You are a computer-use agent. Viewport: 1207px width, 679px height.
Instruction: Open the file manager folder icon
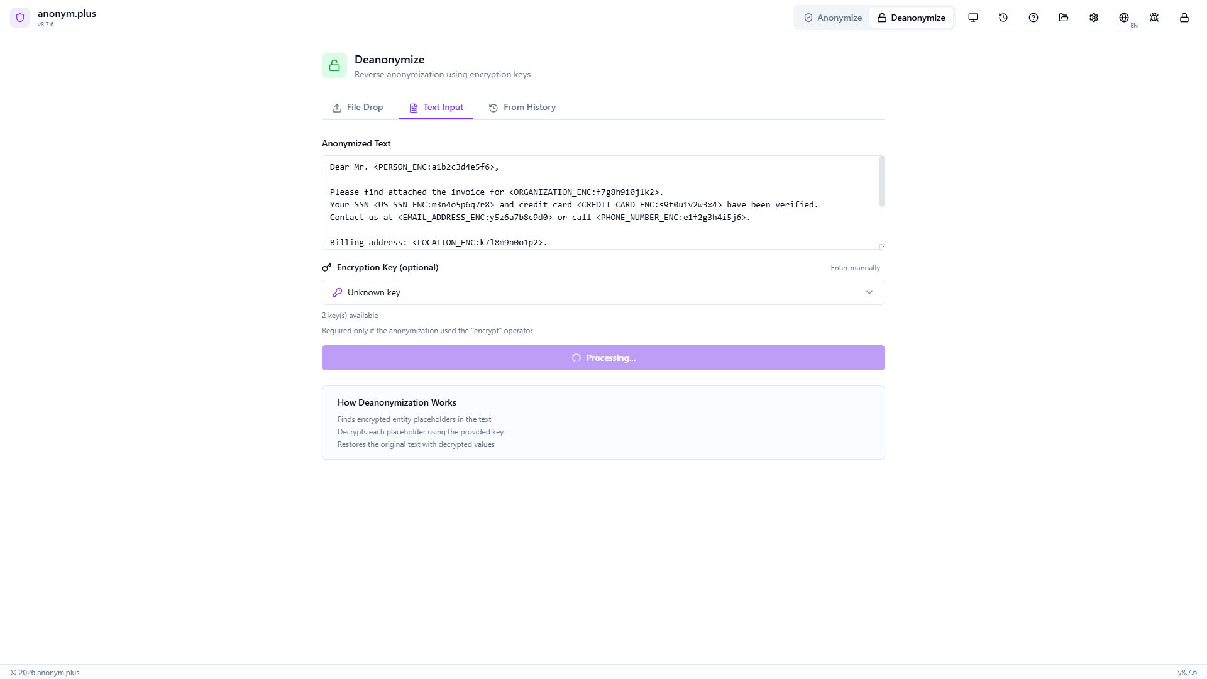click(x=1063, y=17)
